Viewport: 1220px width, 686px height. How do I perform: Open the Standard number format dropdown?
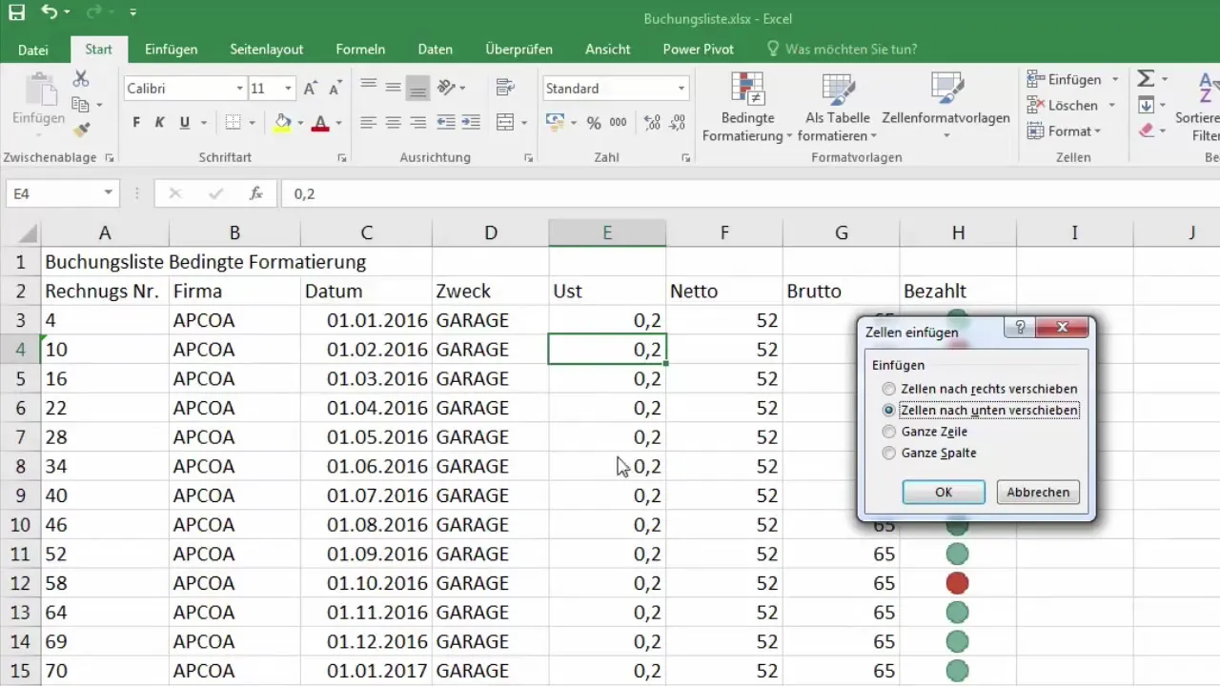pyautogui.click(x=681, y=89)
